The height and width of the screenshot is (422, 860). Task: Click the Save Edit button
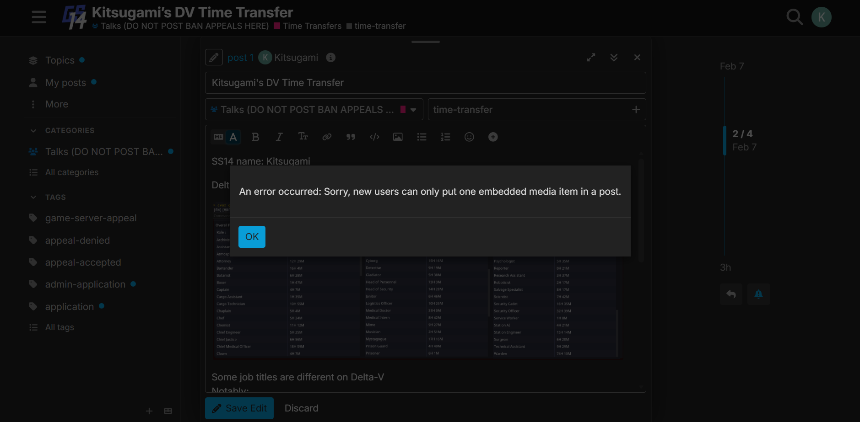[x=239, y=408]
